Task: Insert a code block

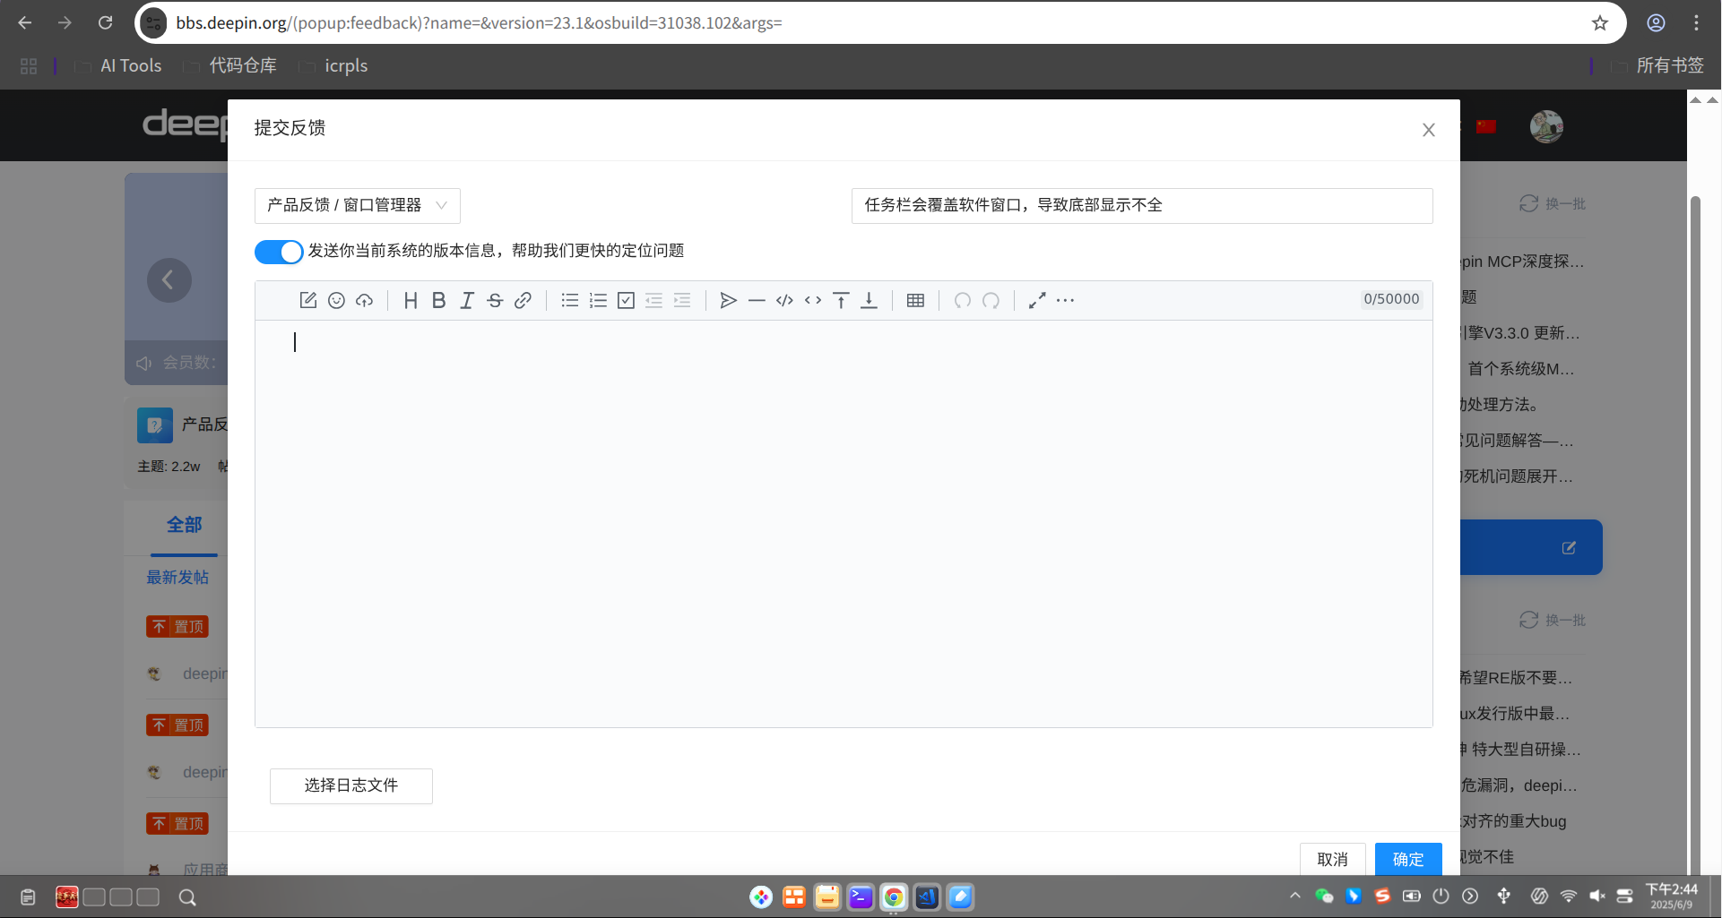Action: [784, 301]
